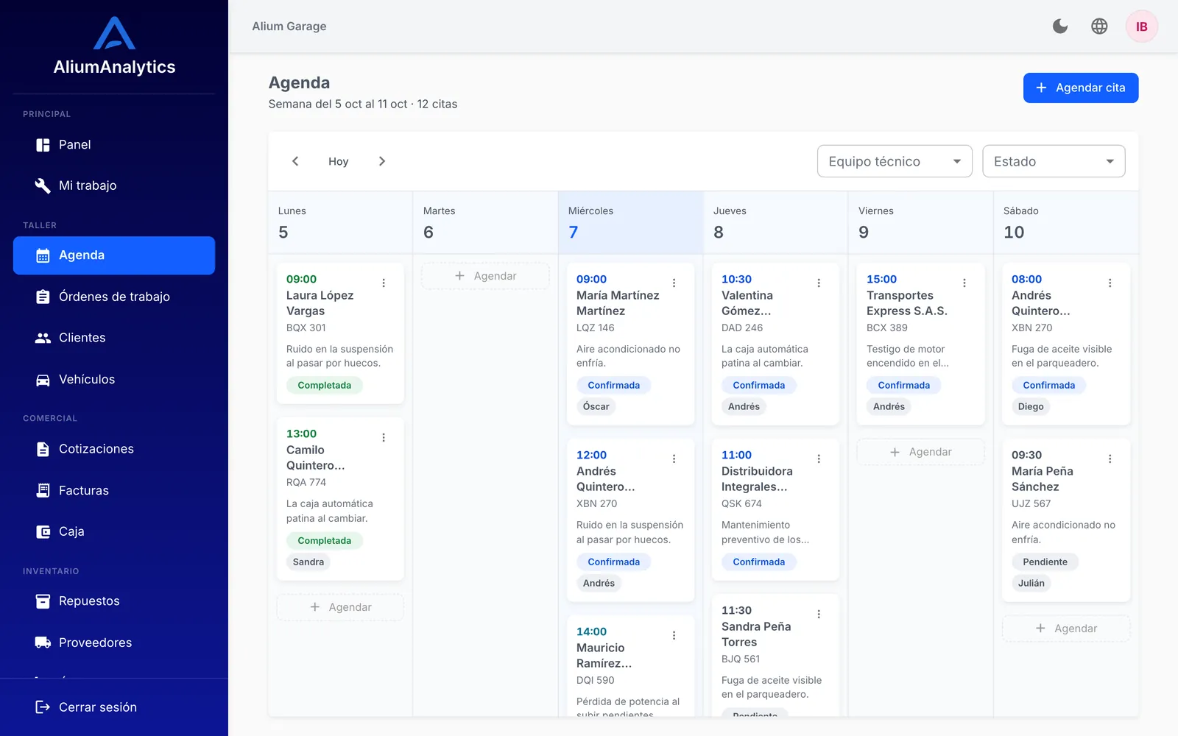
Task: Open the Proveedores page
Action: pyautogui.click(x=114, y=643)
